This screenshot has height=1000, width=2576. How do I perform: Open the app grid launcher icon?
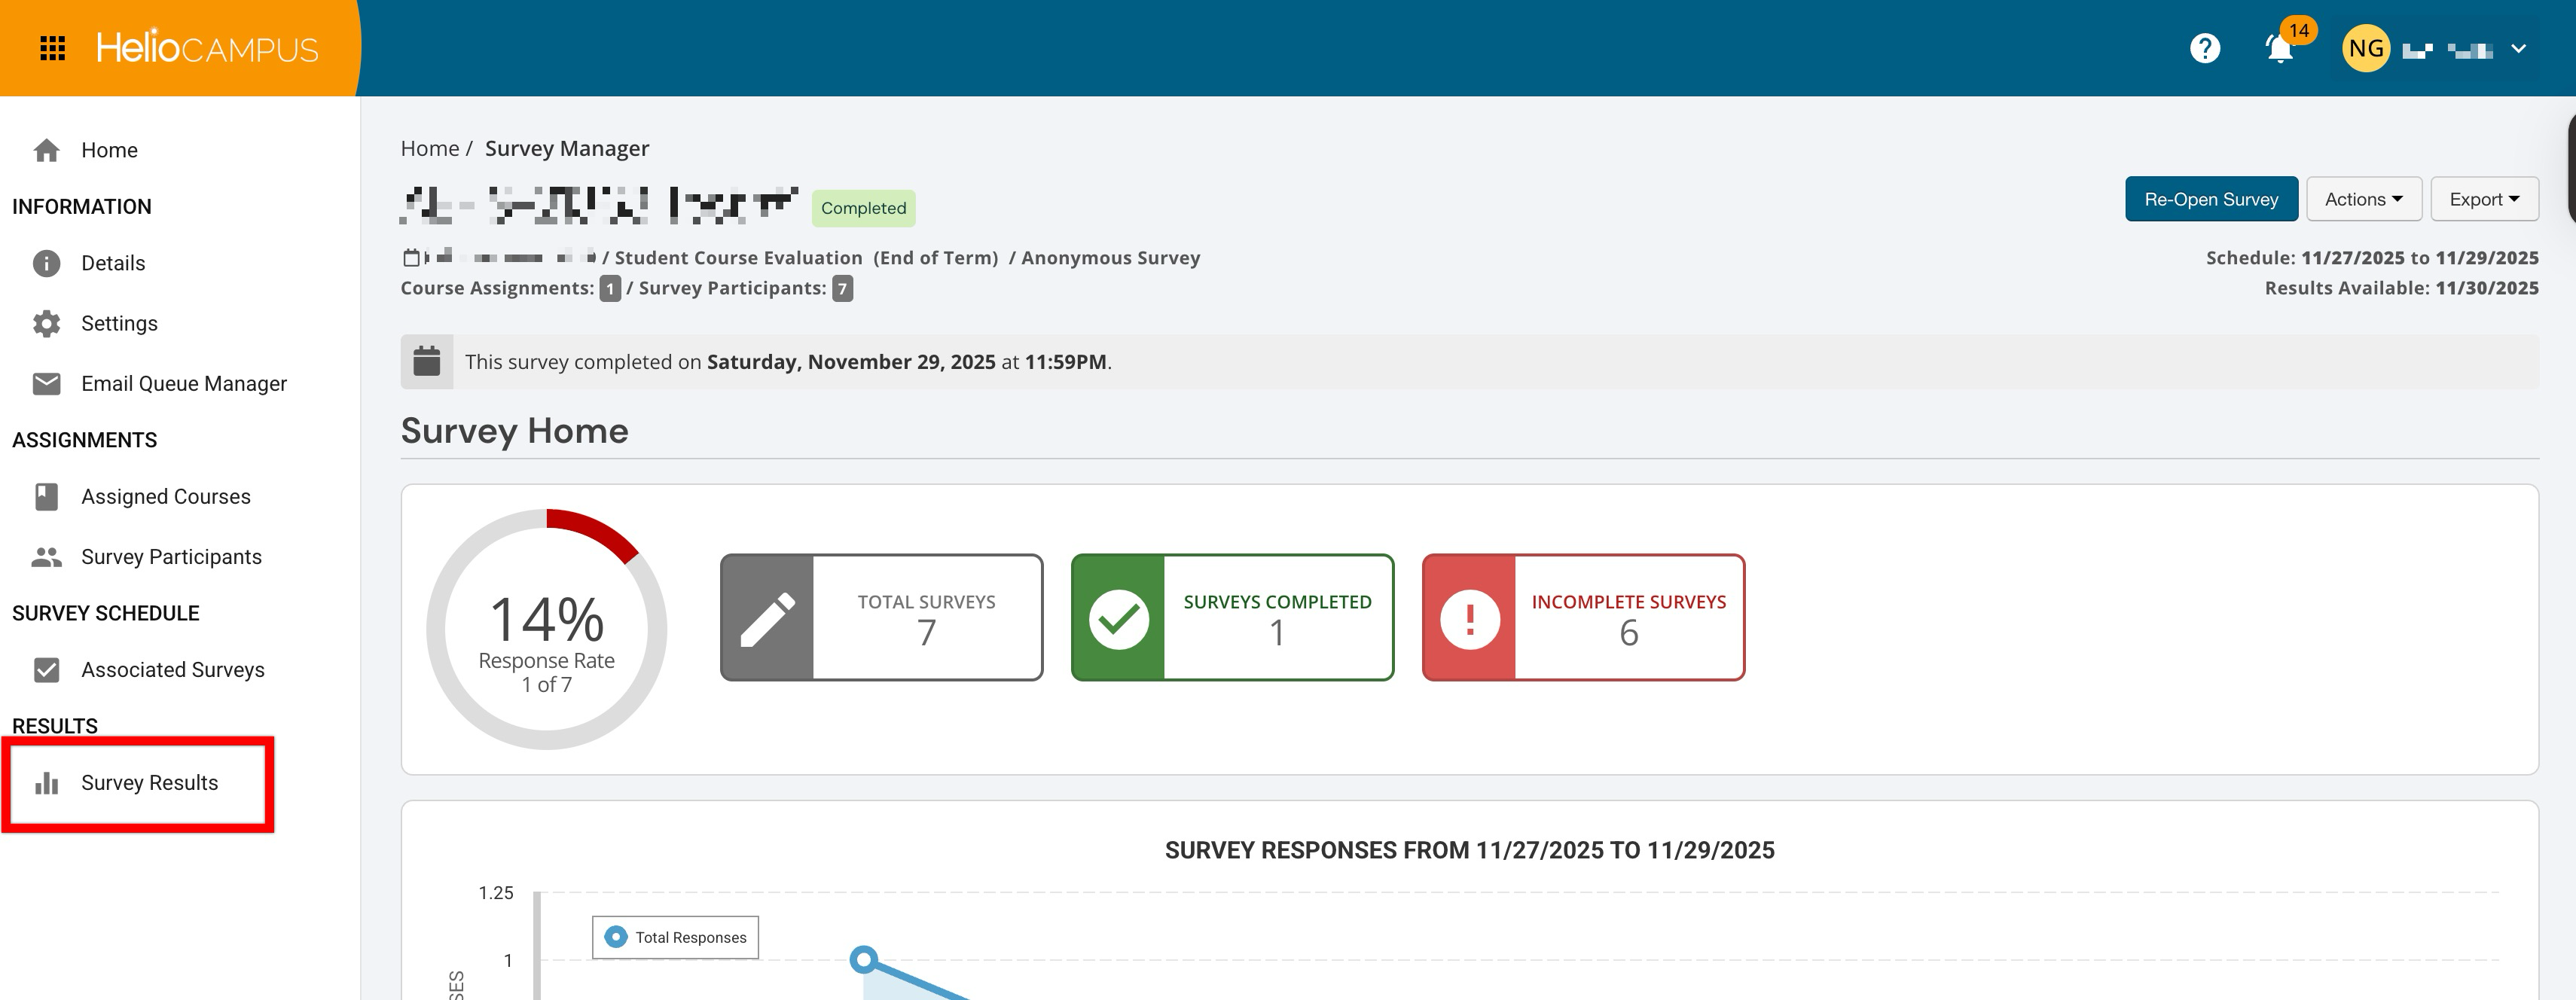coord(52,48)
